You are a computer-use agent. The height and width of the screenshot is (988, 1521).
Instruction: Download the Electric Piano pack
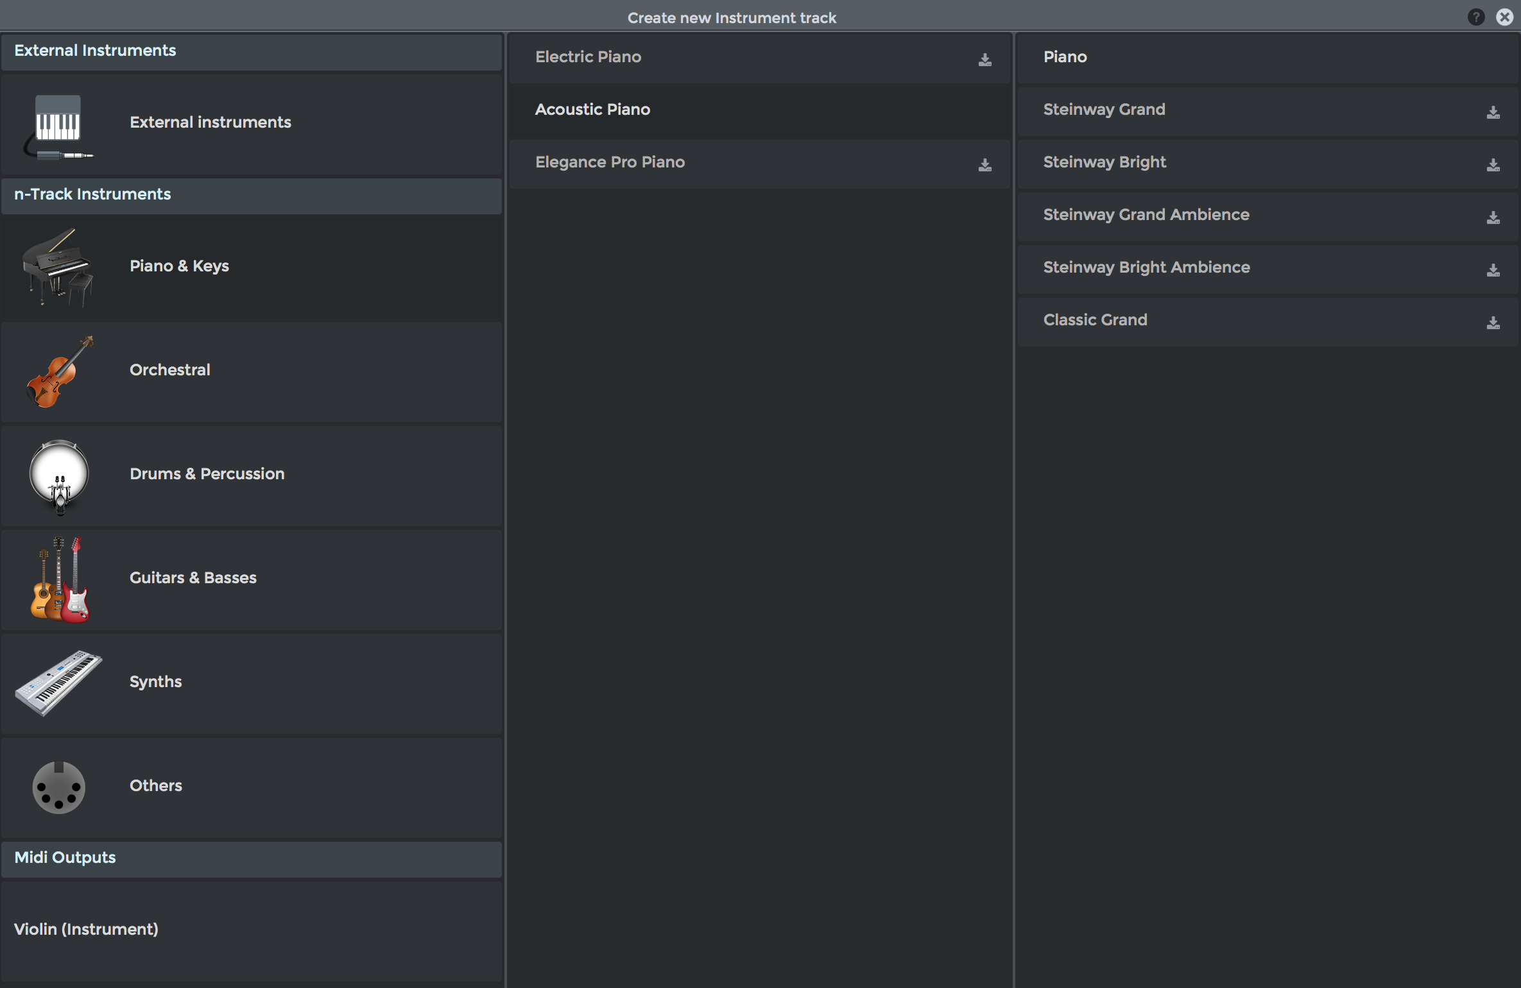point(984,60)
